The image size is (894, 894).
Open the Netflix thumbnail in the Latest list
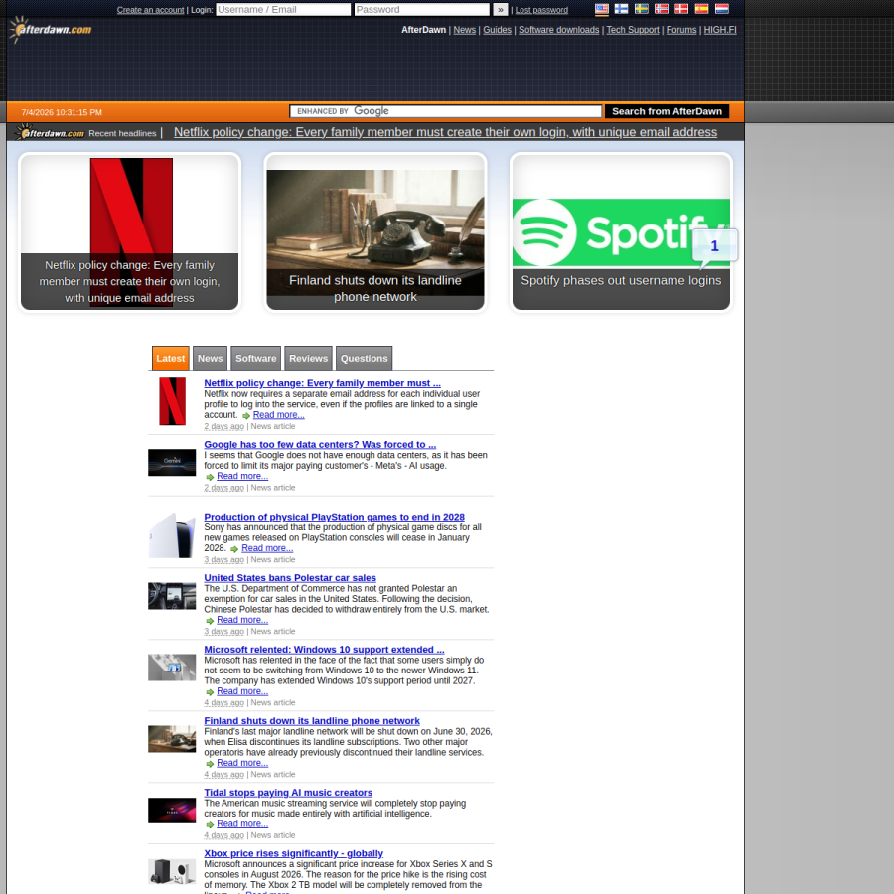172,401
